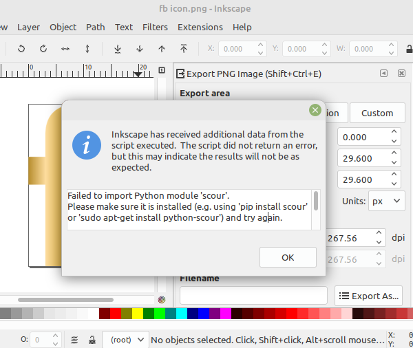This screenshot has width=413, height=348.
Task: Flip selection vertically
Action: click(87, 49)
